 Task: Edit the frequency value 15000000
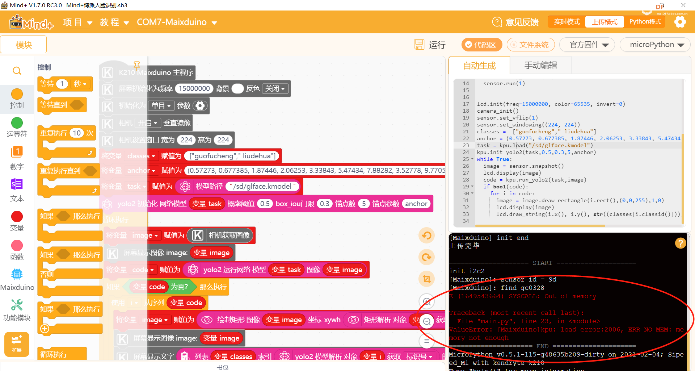pyautogui.click(x=194, y=88)
